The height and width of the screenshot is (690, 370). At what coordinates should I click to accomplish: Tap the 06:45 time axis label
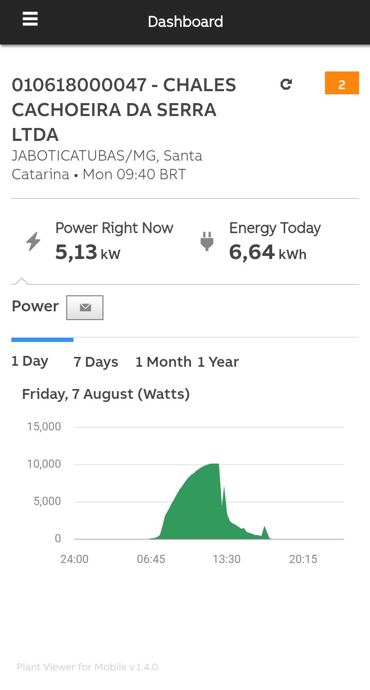(x=151, y=559)
